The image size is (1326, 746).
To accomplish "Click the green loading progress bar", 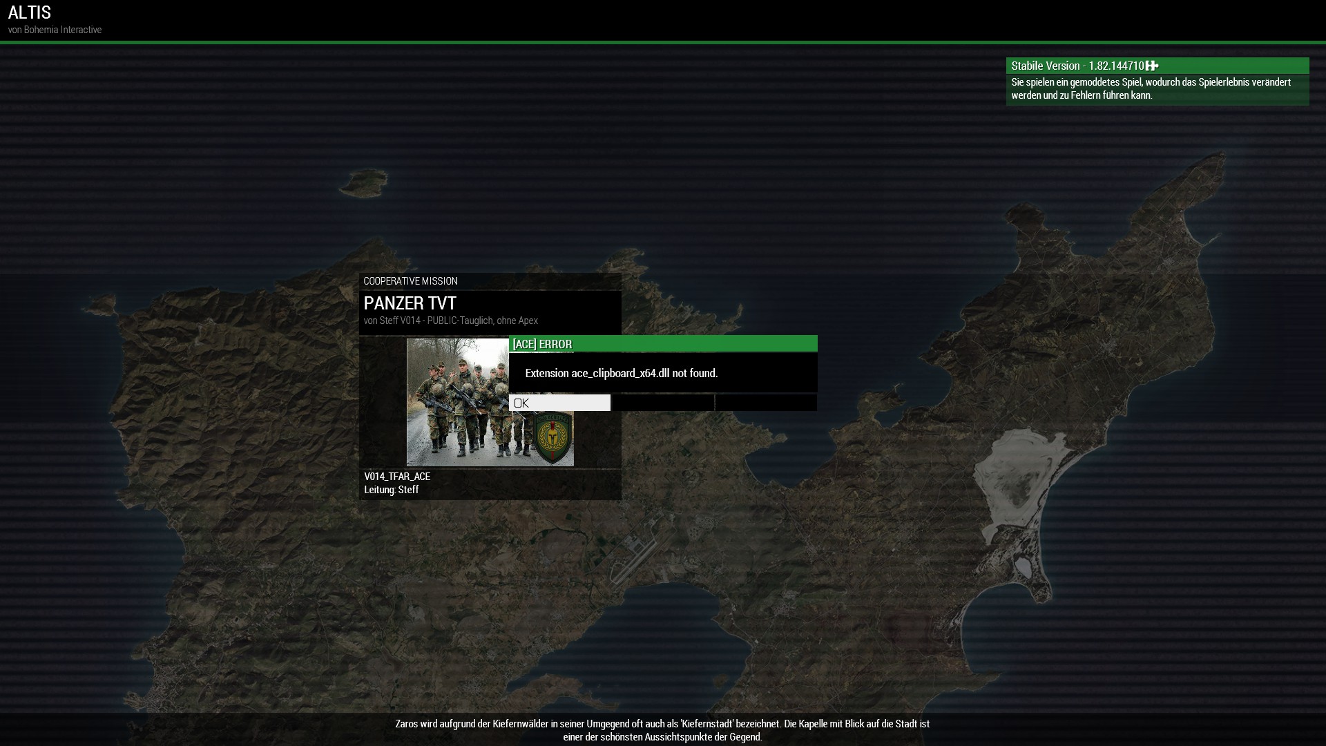I will 662,43.
